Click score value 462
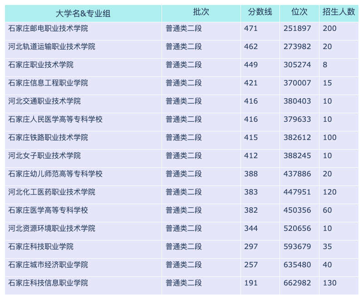The width and height of the screenshot is (363, 300). pyautogui.click(x=251, y=46)
